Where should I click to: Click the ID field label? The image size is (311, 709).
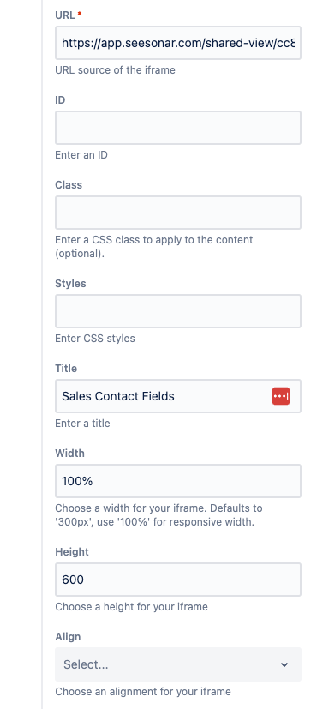(x=60, y=100)
